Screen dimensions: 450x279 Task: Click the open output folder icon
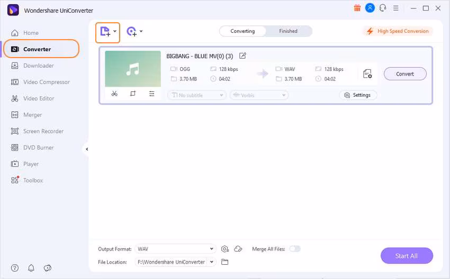click(x=224, y=262)
